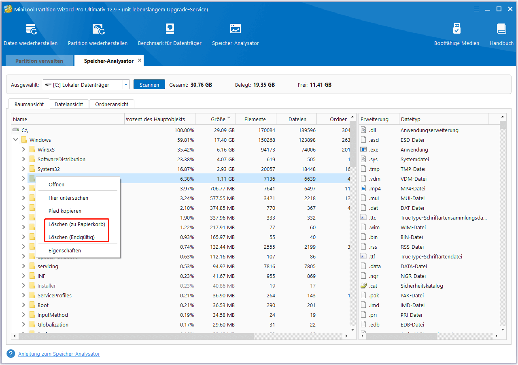This screenshot has width=518, height=365.
Task: Click the extension list vertical scrollbar
Action: pos(503,125)
